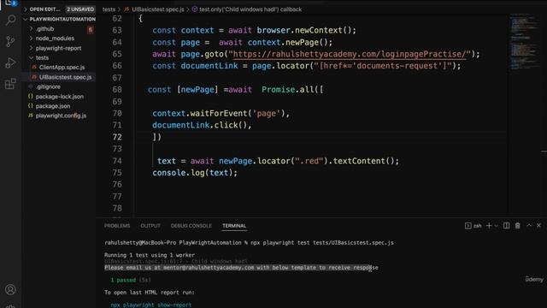
Task: Click documentLink.click() in editor
Action: [202, 126]
